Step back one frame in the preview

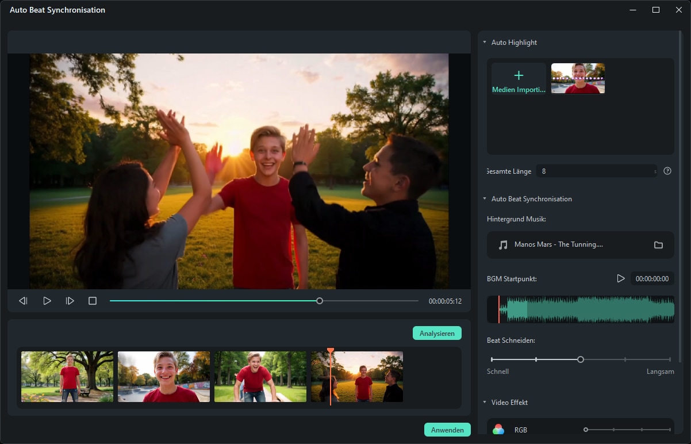pos(23,300)
